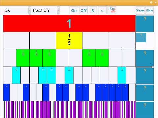Toggle the last white cell in twentieths row
This screenshot has width=158, height=118.
tap(132, 92)
